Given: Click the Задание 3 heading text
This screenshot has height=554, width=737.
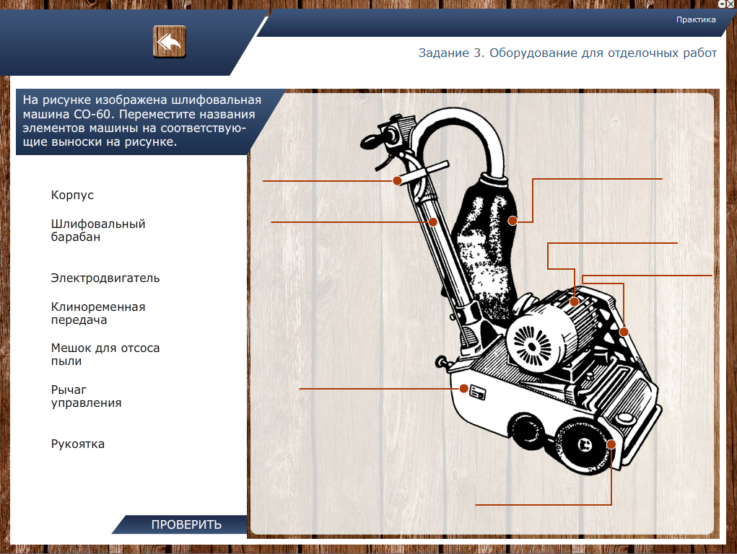Looking at the screenshot, I should tap(567, 53).
